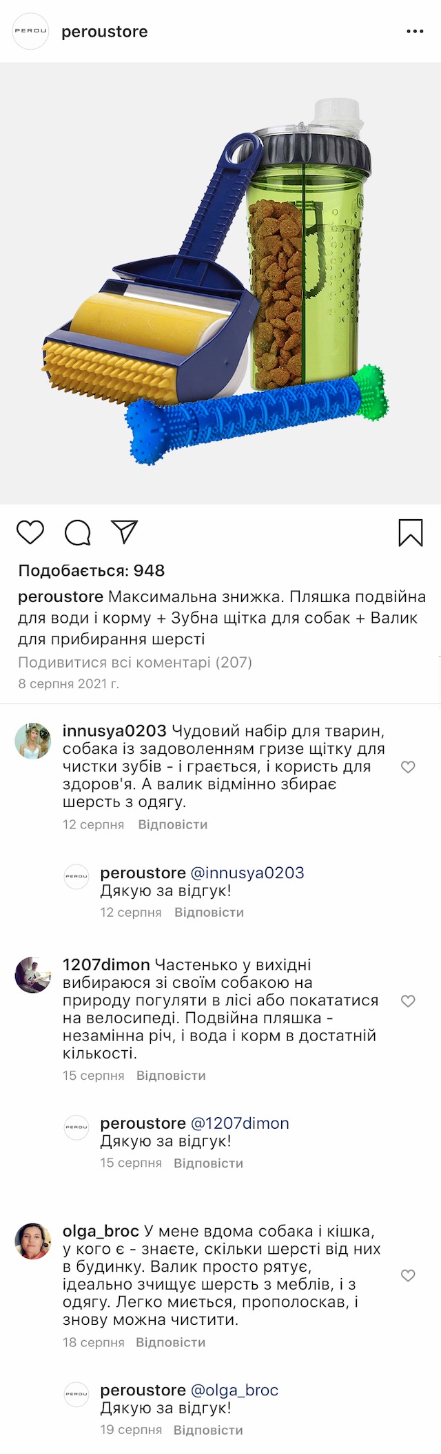441x1454 pixels.
Task: Save post using the bookmark icon
Action: [x=411, y=532]
